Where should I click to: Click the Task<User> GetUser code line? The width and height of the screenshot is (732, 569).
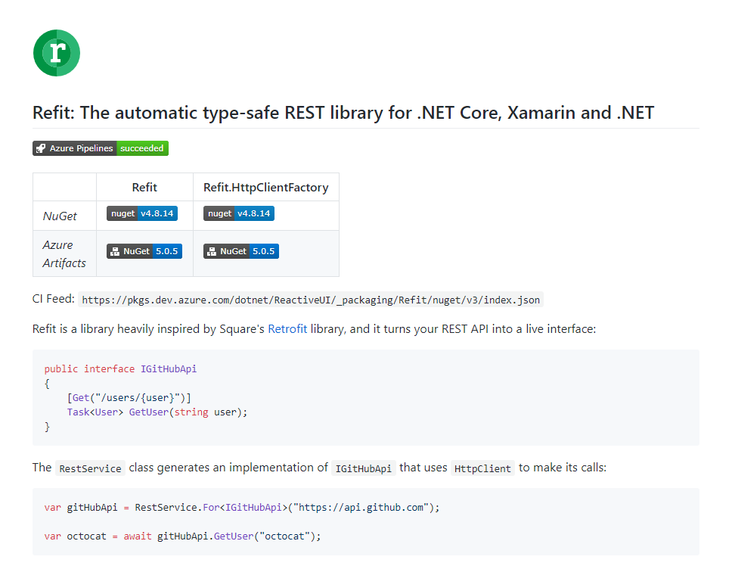(x=157, y=412)
